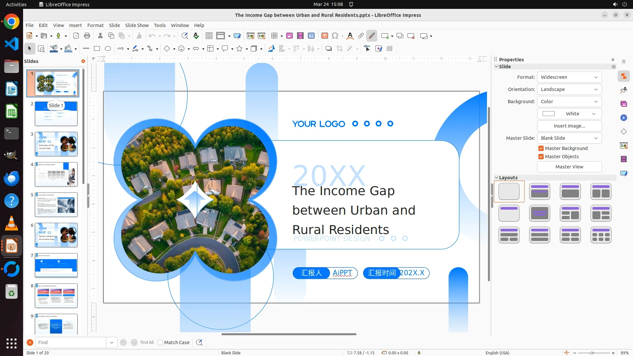Viewport: 633px width, 356px height.
Task: Open the Format dropdown showing Widescreen
Action: (569, 77)
